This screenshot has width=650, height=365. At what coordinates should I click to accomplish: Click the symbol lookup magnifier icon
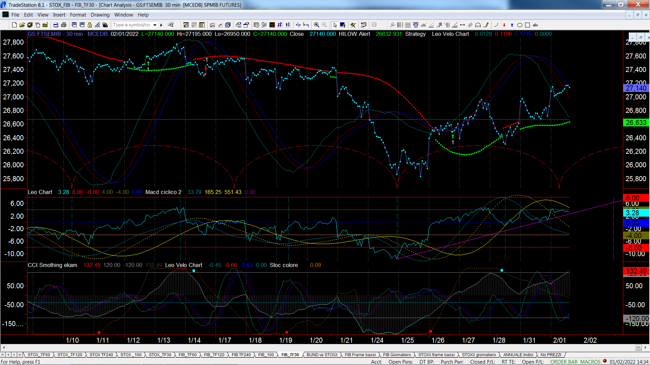click(x=171, y=25)
